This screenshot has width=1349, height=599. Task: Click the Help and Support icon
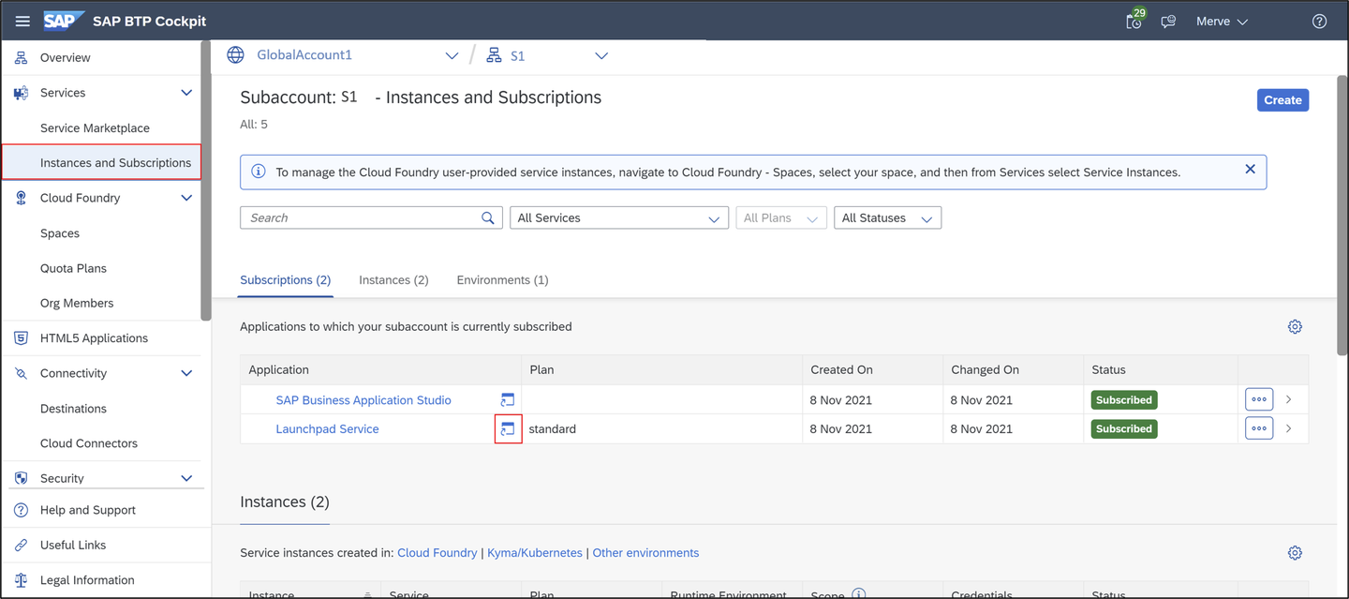21,510
